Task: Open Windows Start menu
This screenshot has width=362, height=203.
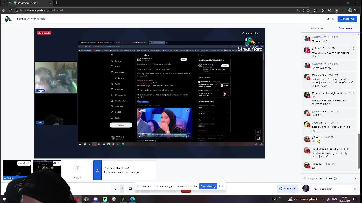Action: click(x=4, y=199)
